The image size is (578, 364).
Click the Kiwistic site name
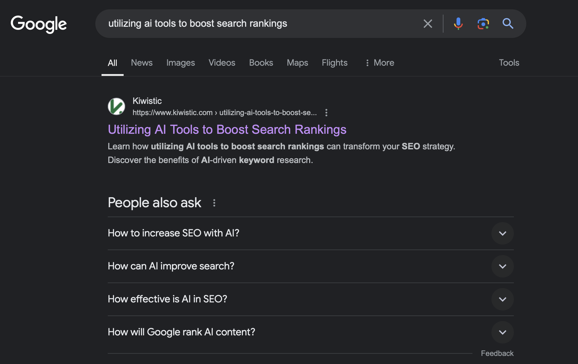[x=147, y=101]
